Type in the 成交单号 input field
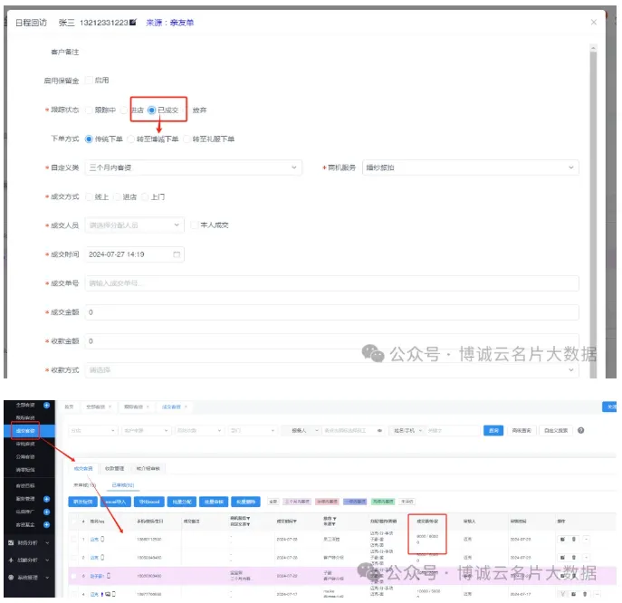 331,283
